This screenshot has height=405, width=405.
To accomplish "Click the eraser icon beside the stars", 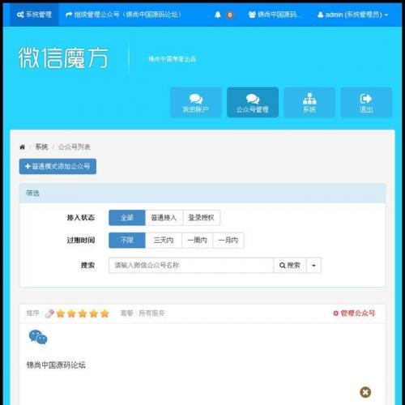I will coord(49,313).
